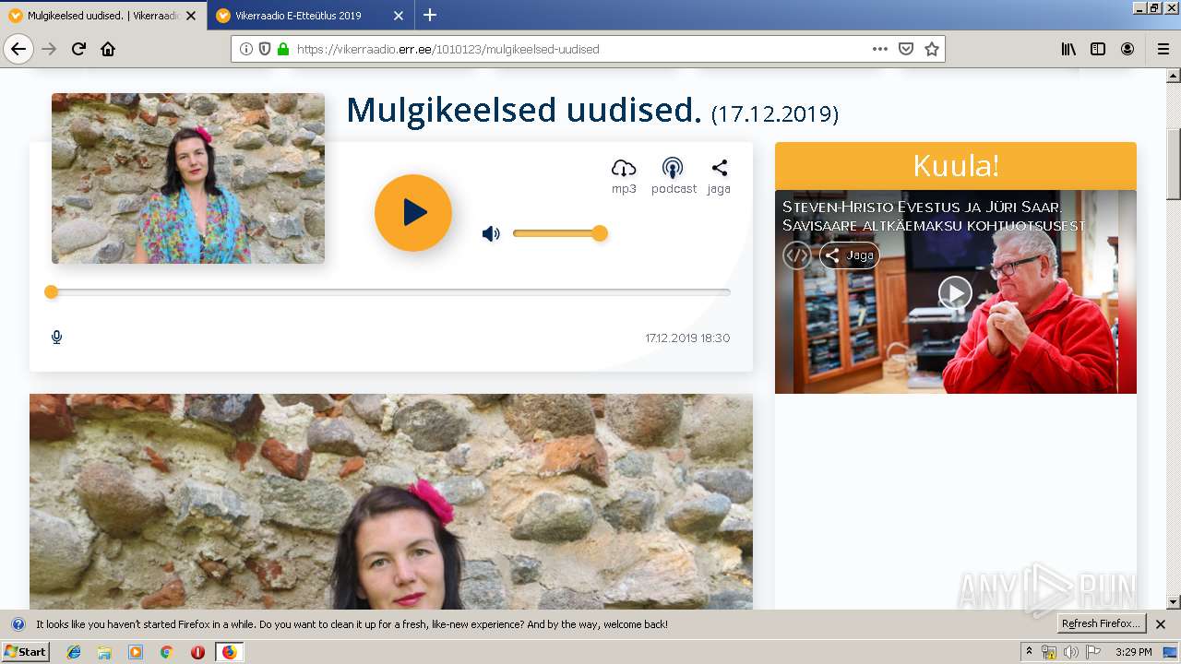The image size is (1181, 664).
Task: Go back to previous page
Action: 18,50
